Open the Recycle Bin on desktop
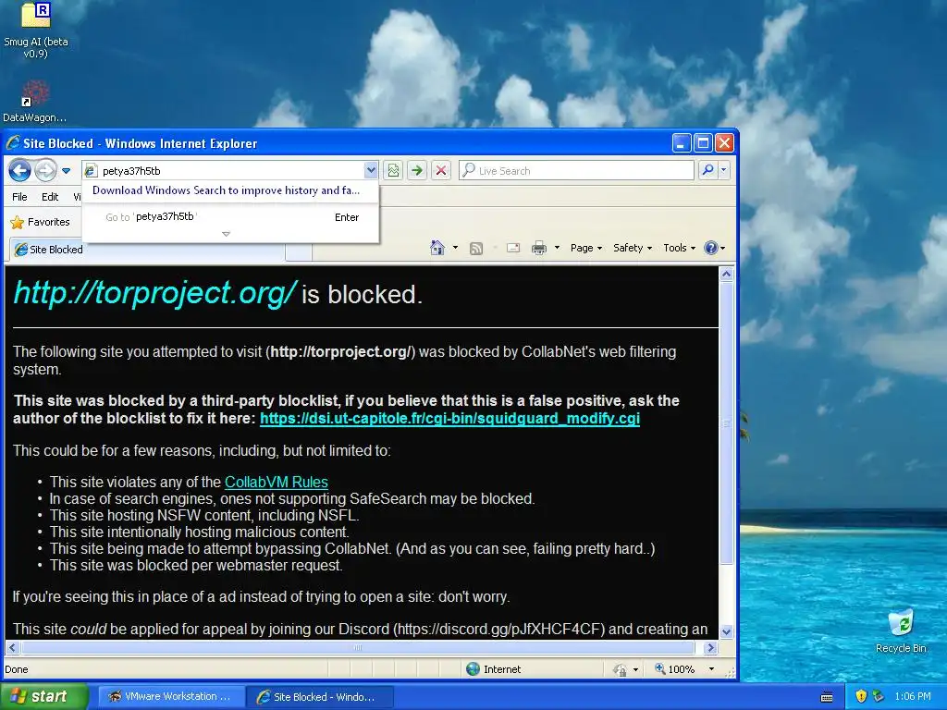 point(901,630)
